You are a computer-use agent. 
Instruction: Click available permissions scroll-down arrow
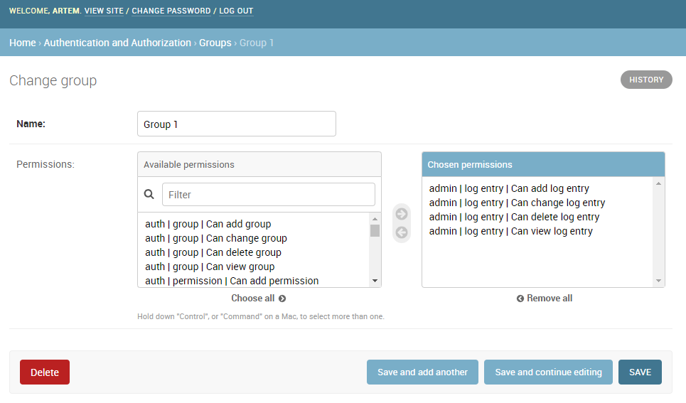coord(375,281)
